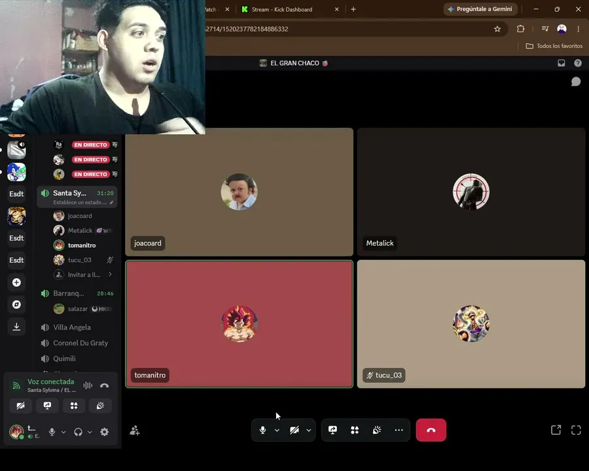Click Pregúntale a Gemini button
Screen dimensions: 589x471
click(x=480, y=9)
